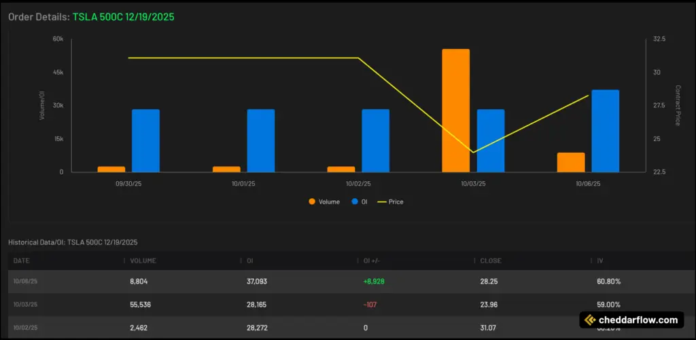
Task: Click the 10/03/25 x-axis label
Action: 473,183
